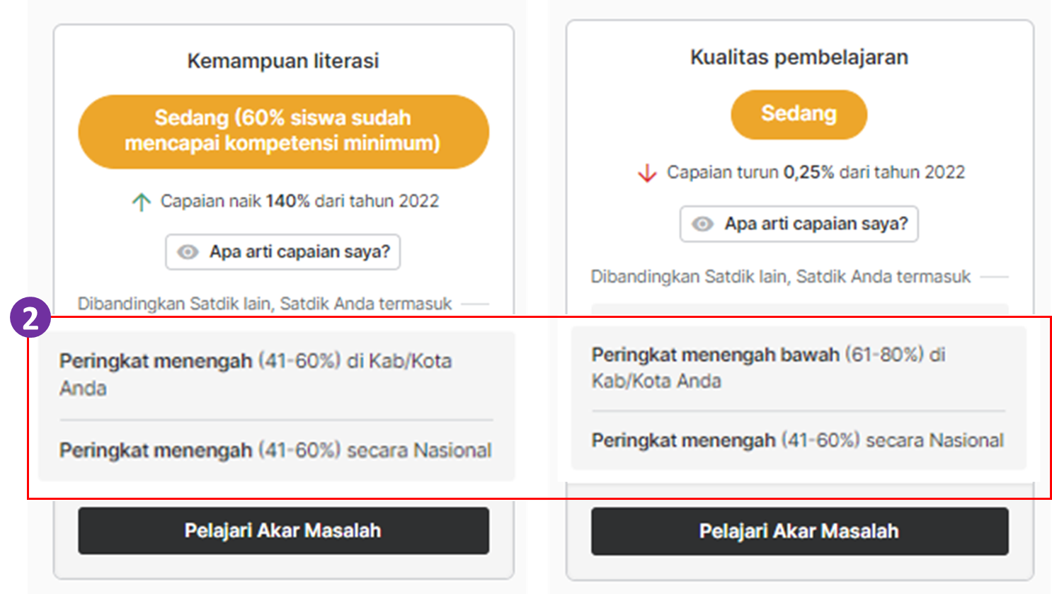Click the Kemampuan literasi card title
1052x594 pixels.
pyautogui.click(x=283, y=61)
